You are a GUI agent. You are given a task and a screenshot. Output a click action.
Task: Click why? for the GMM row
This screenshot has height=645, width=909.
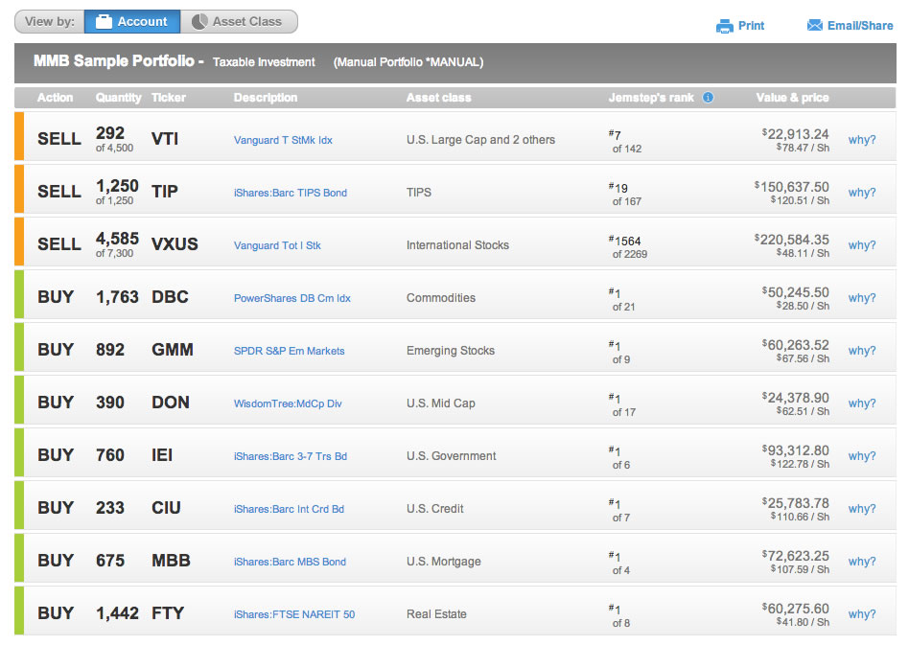[862, 351]
